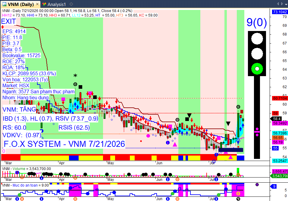The width and height of the screenshot is (288, 201).
Task: Click the green traffic light indicator
Action: click(x=257, y=69)
